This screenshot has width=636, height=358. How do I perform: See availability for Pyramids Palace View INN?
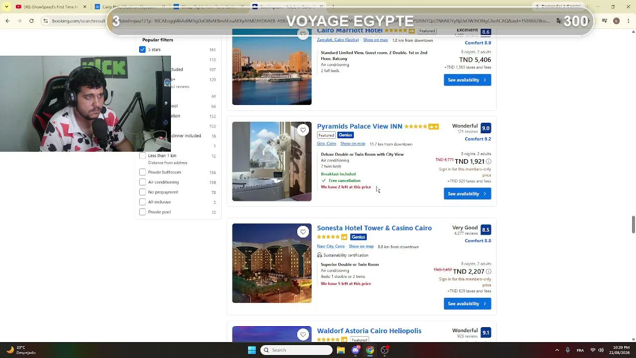pos(468,194)
